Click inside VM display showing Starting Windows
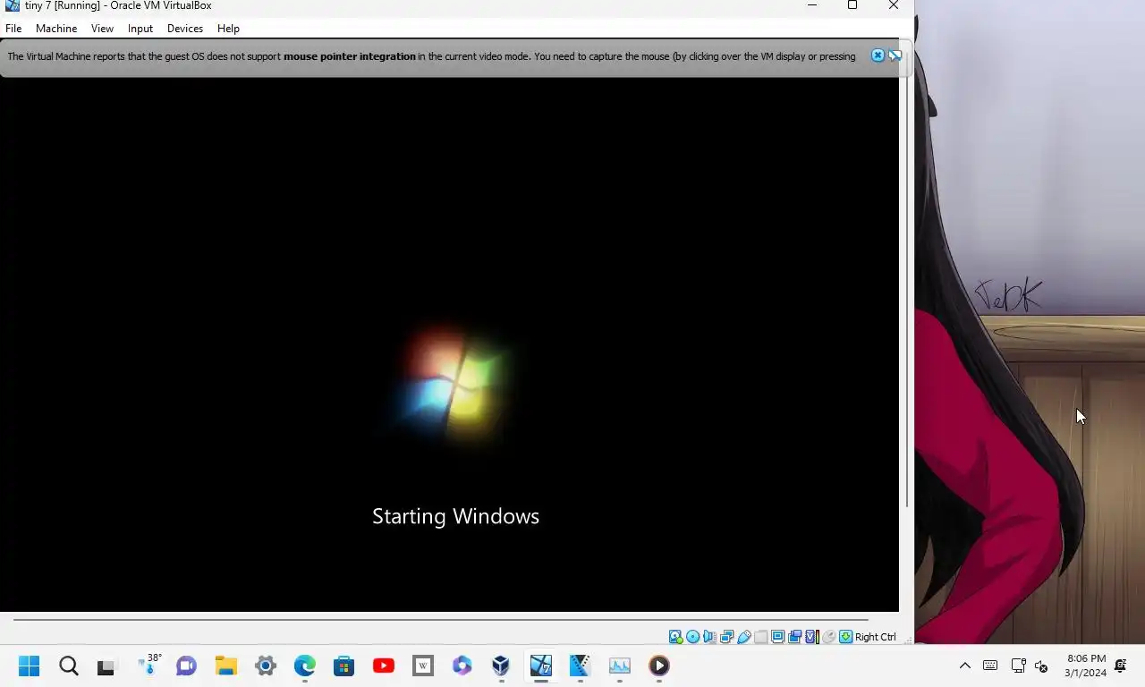The image size is (1145, 687). point(449,344)
